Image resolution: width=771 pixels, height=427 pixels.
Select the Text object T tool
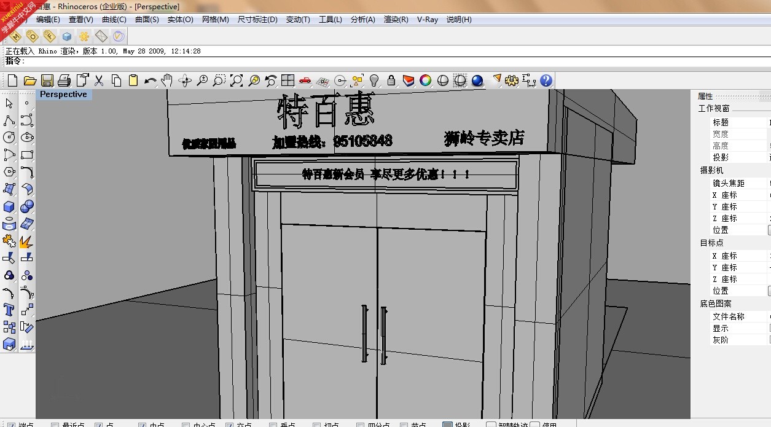coord(9,310)
